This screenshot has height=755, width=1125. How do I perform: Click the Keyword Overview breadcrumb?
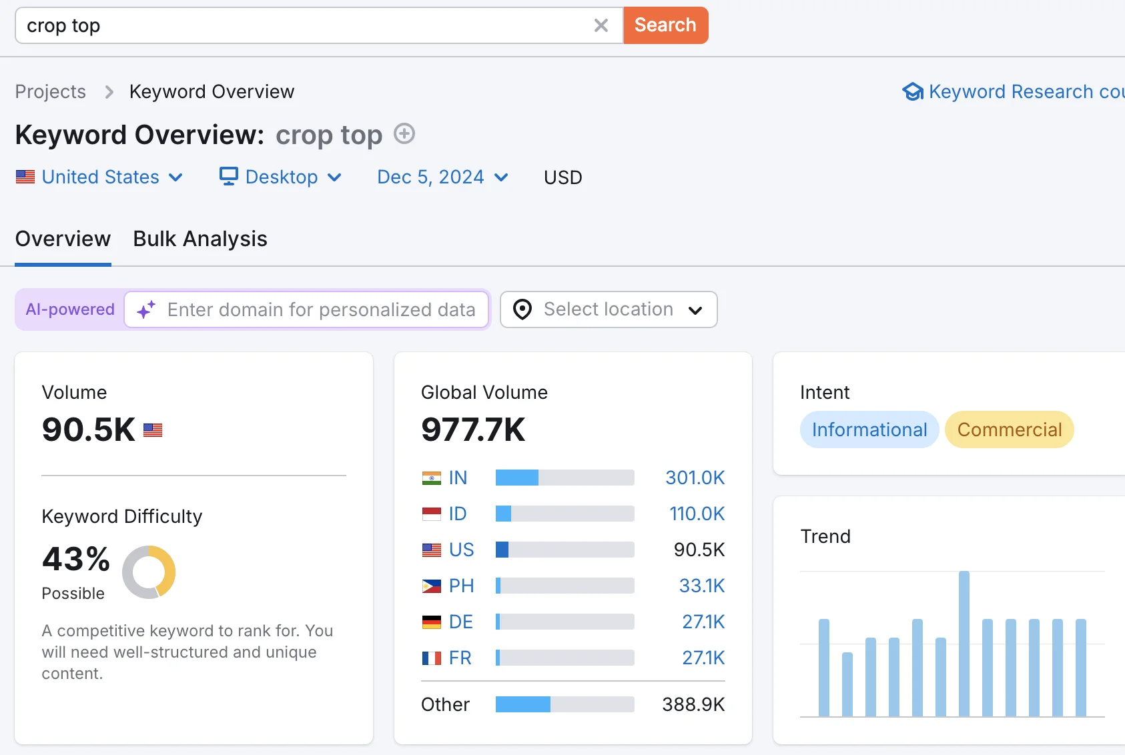tap(212, 91)
